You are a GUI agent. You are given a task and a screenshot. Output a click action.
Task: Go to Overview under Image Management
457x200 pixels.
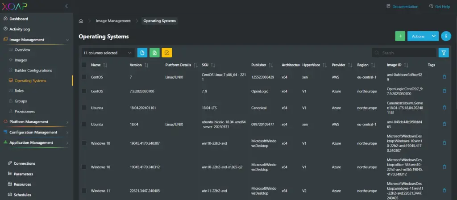click(x=22, y=50)
